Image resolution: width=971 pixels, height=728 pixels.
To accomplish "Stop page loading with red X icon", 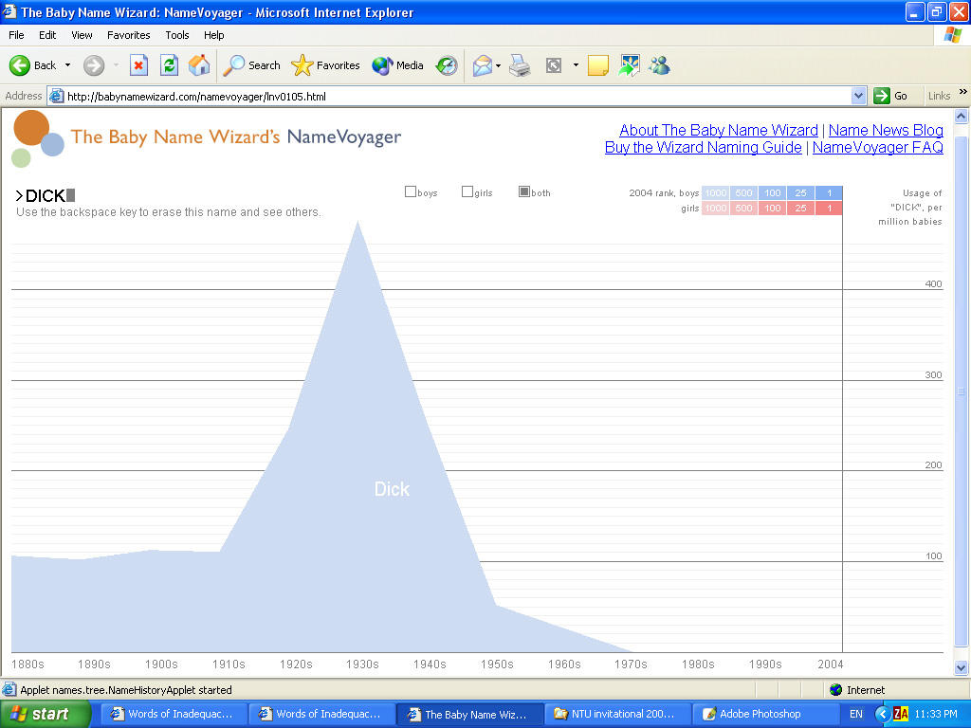I will click(x=138, y=65).
